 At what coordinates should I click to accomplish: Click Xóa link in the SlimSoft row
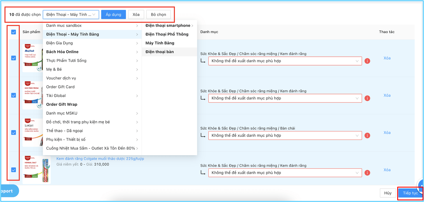tap(387, 132)
